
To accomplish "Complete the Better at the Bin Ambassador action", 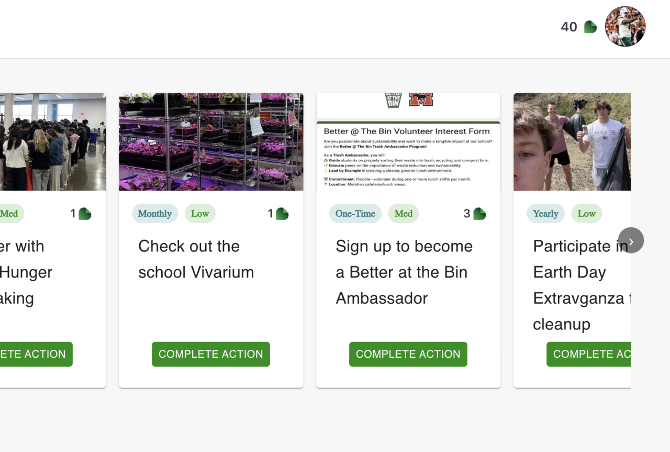I will click(408, 354).
